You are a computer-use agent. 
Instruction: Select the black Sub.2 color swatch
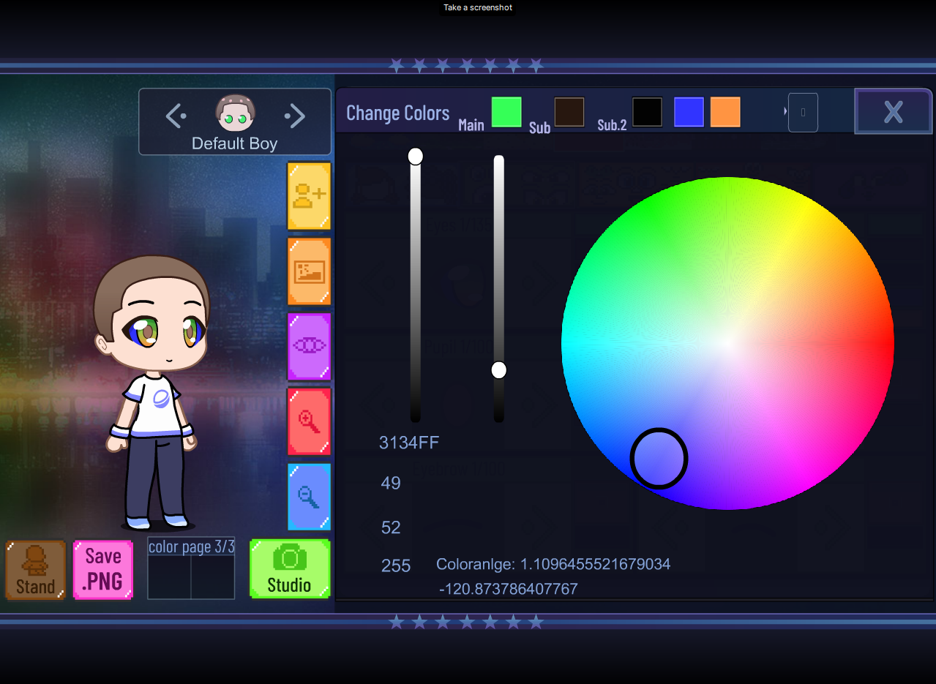647,112
